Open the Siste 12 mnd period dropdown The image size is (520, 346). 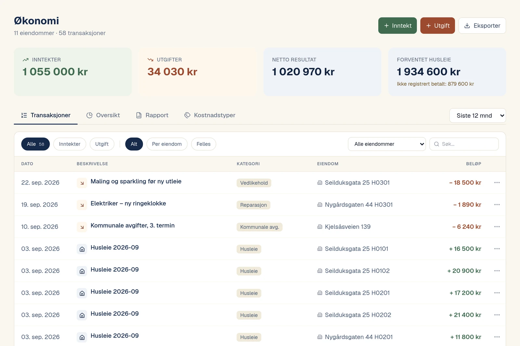coord(477,115)
